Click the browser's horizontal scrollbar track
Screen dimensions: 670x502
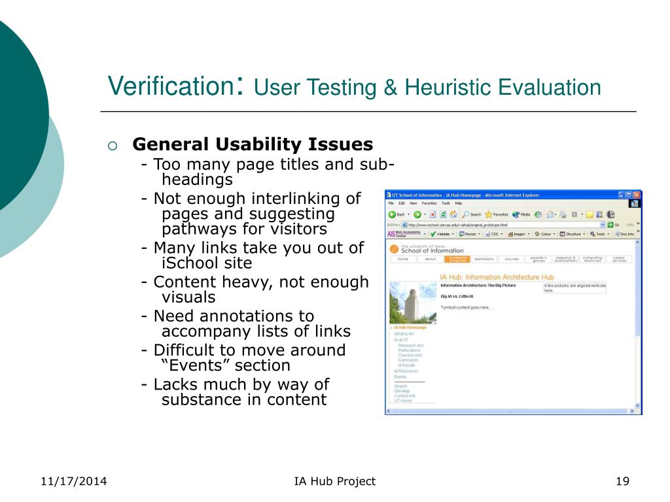pyautogui.click(x=510, y=411)
